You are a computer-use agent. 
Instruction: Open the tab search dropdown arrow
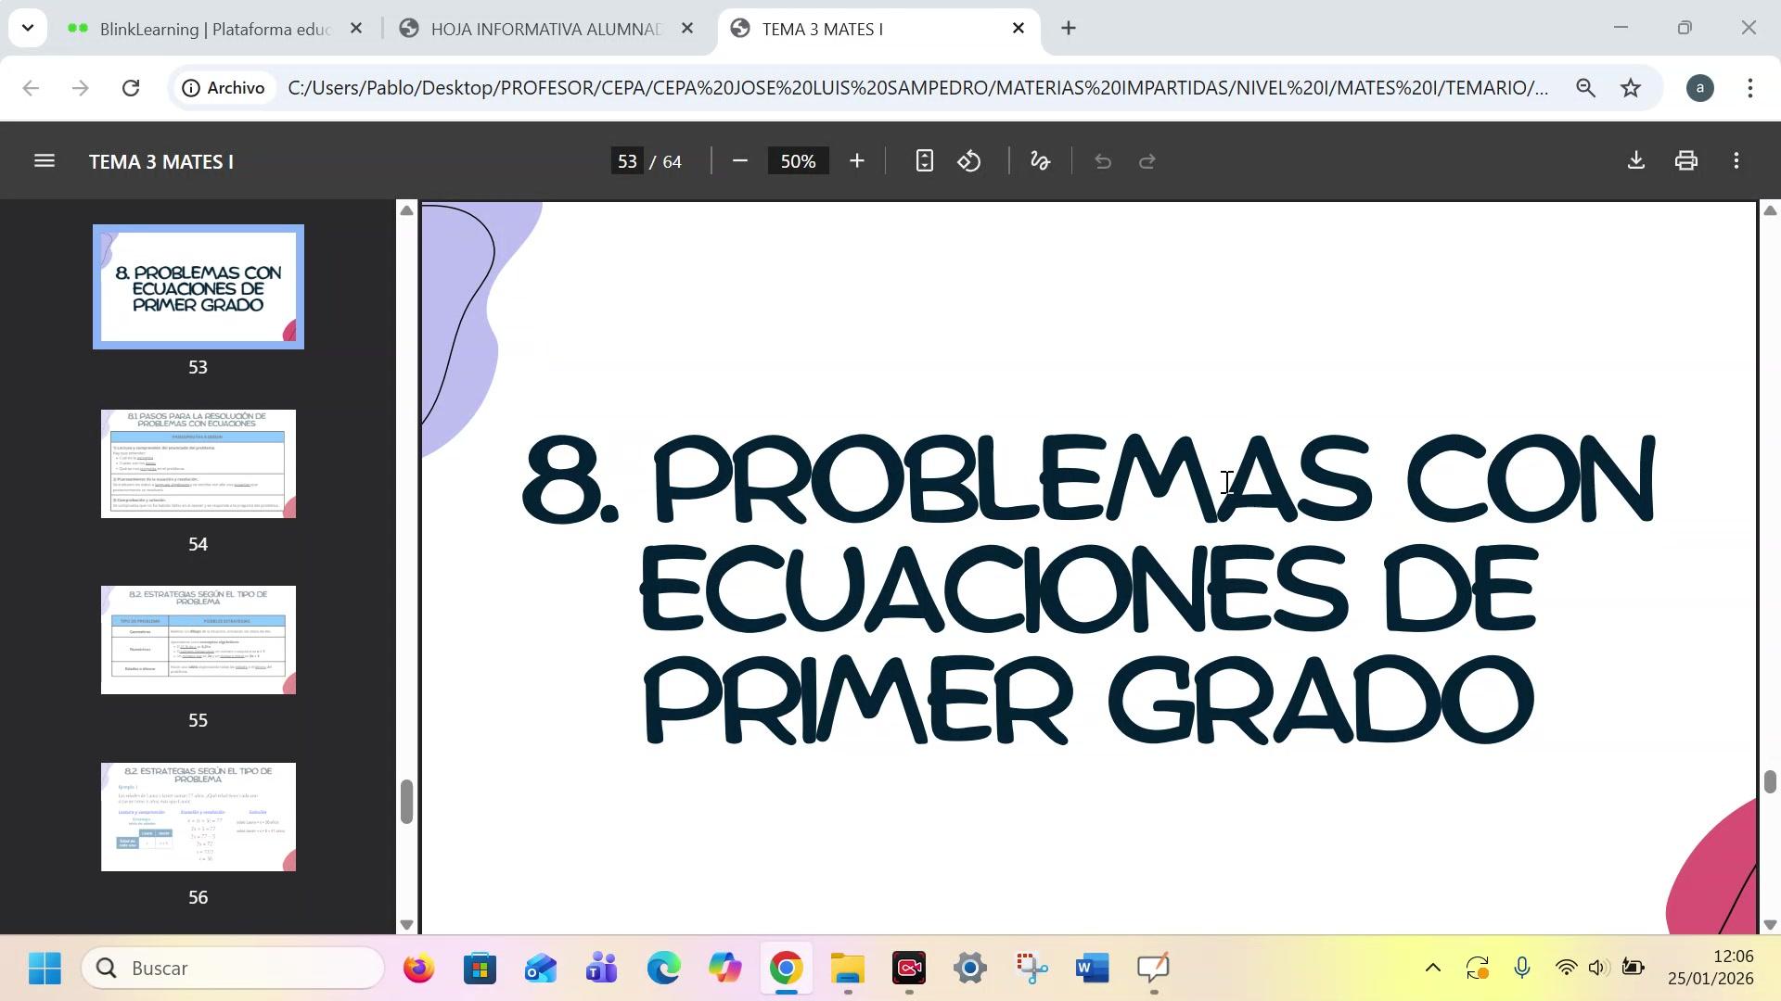[28, 28]
